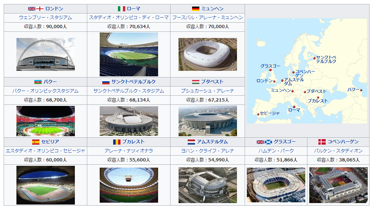Open the スタディオ・オリンピコ・ディ・ローマ link

click(x=129, y=18)
